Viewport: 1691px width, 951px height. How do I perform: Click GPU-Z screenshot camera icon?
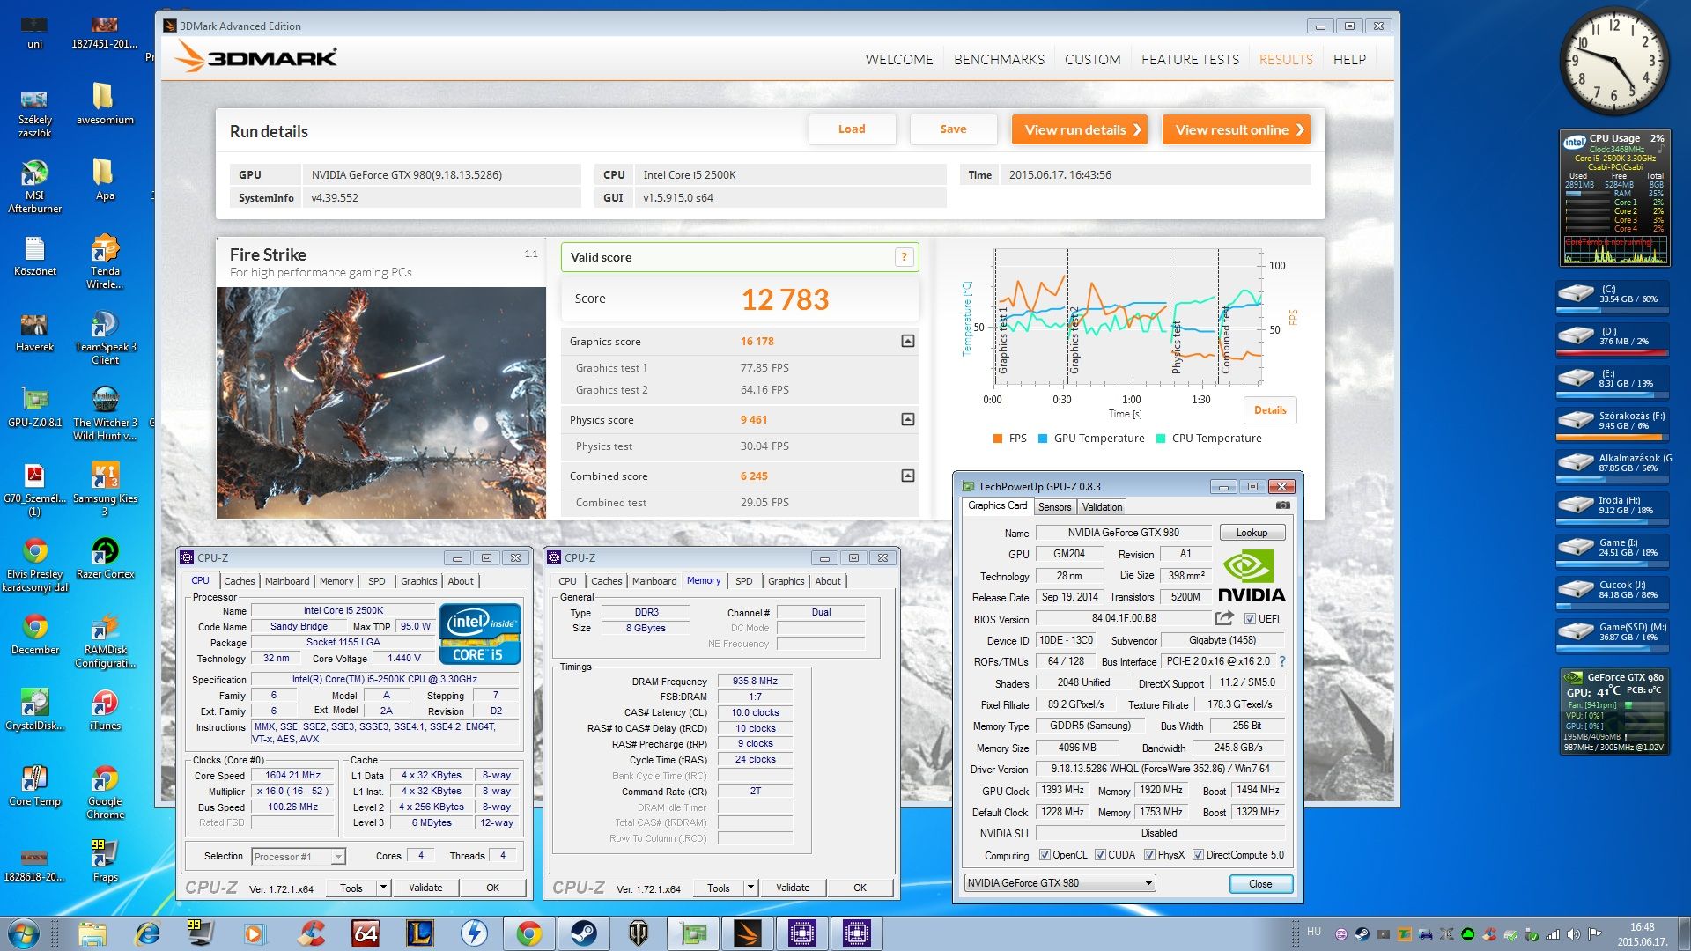tap(1282, 505)
